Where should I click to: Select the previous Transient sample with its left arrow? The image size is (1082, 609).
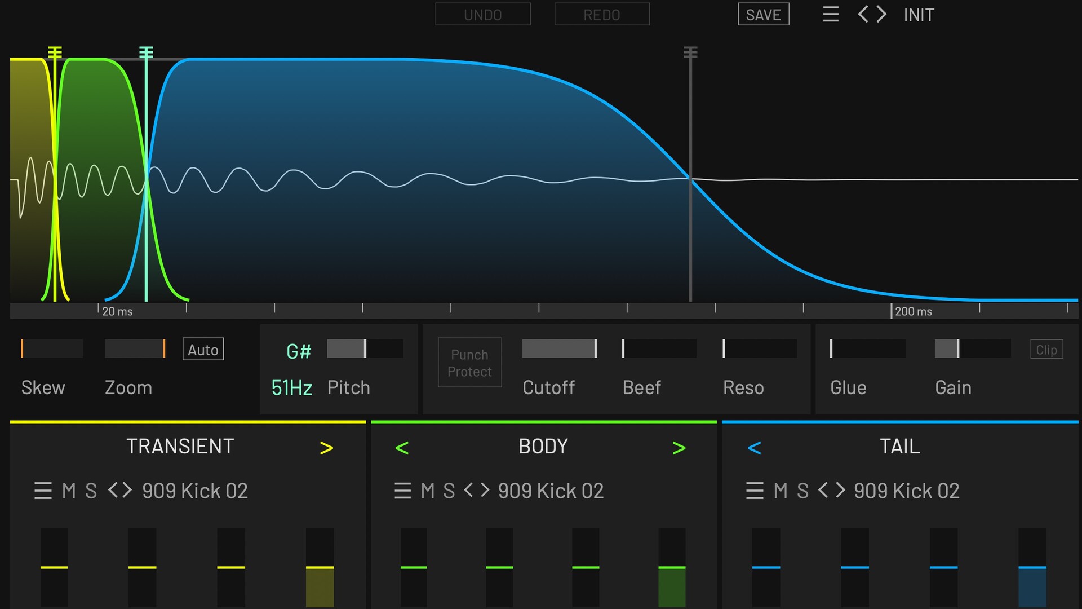coord(113,490)
